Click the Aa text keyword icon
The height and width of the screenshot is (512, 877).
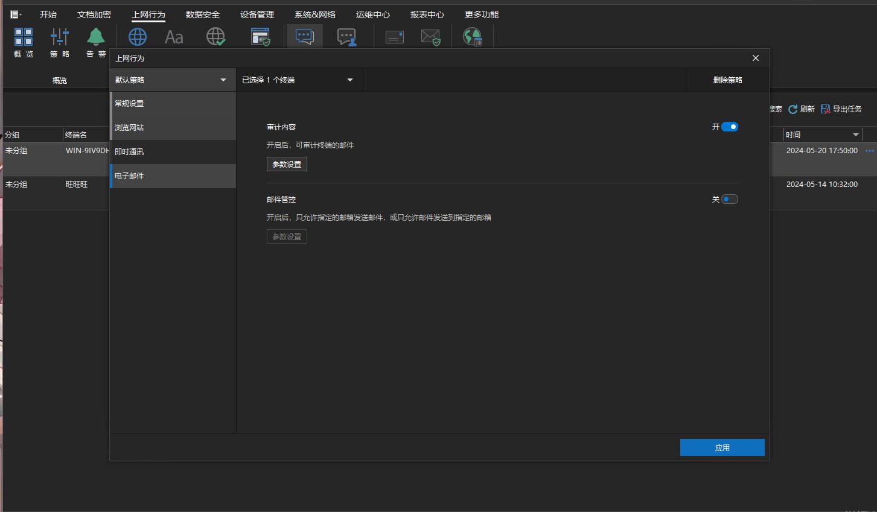coord(174,37)
